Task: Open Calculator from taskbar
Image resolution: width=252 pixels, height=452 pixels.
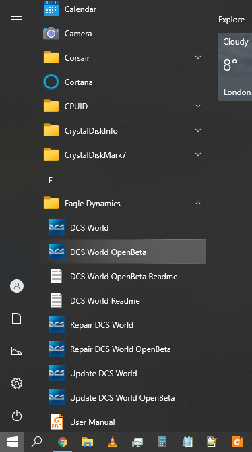Action: point(162,442)
